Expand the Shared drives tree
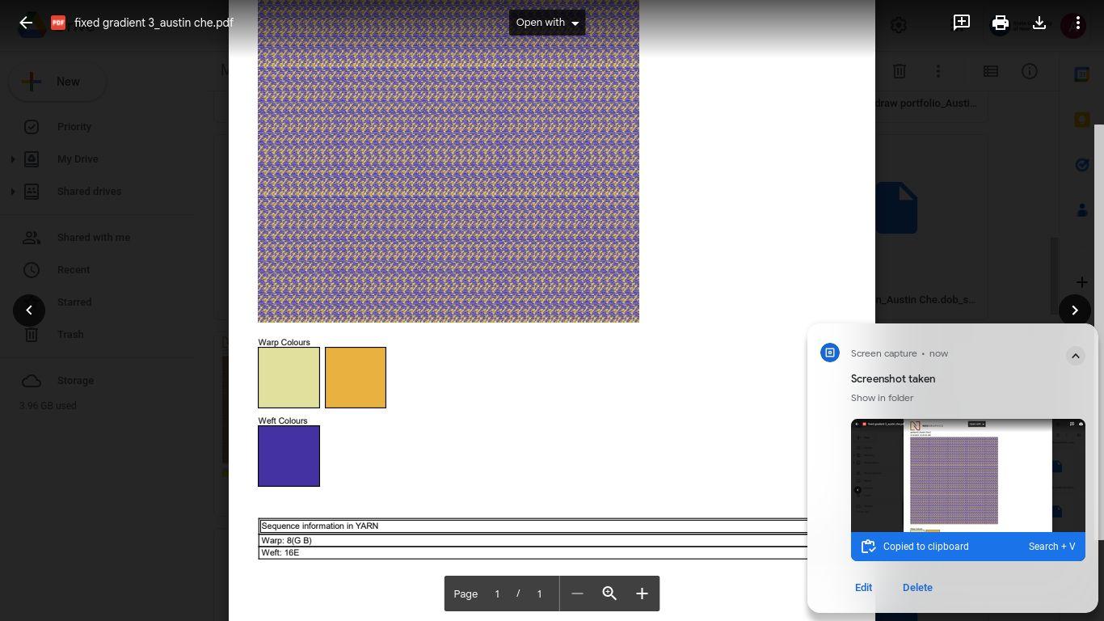1104x621 pixels. (12, 192)
